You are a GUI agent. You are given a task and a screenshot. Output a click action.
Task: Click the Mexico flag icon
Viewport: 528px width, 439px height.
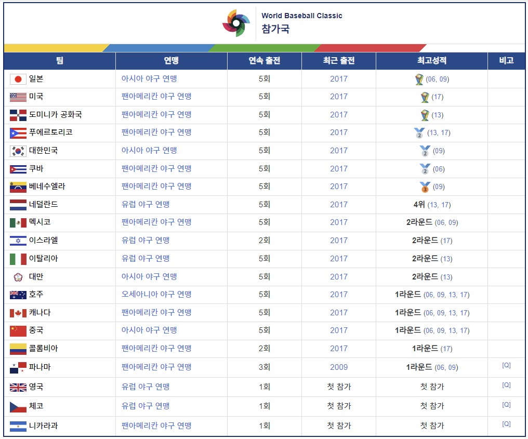coord(18,222)
